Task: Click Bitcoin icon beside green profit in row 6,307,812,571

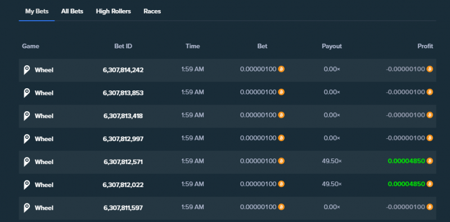Action: click(430, 161)
